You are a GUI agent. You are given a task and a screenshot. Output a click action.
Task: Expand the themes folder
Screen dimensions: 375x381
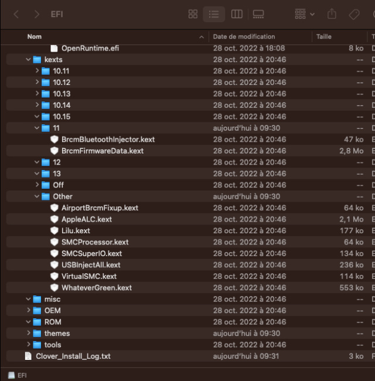pyautogui.click(x=28, y=333)
